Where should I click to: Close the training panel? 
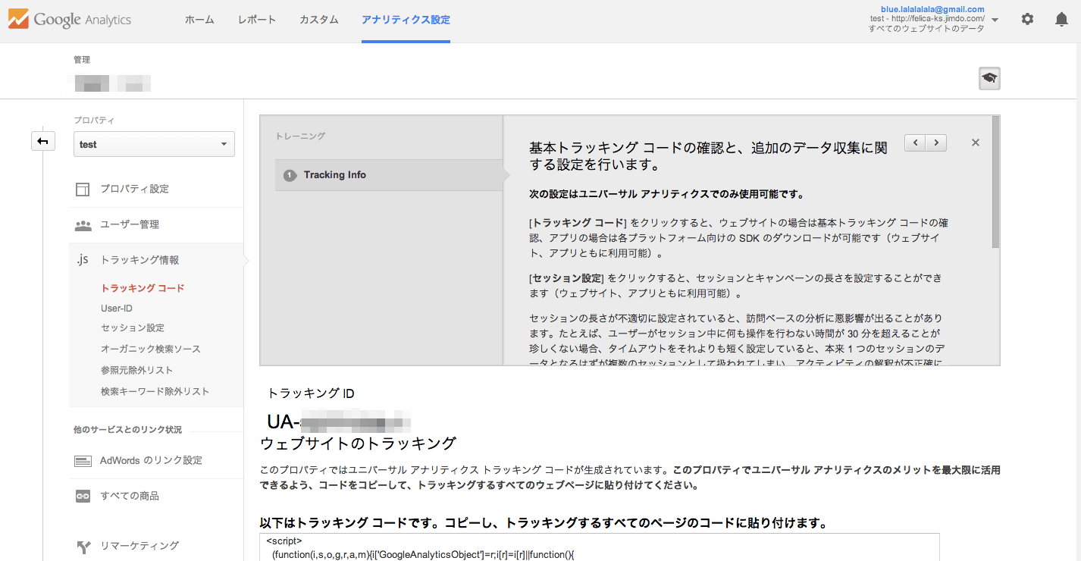pos(976,143)
